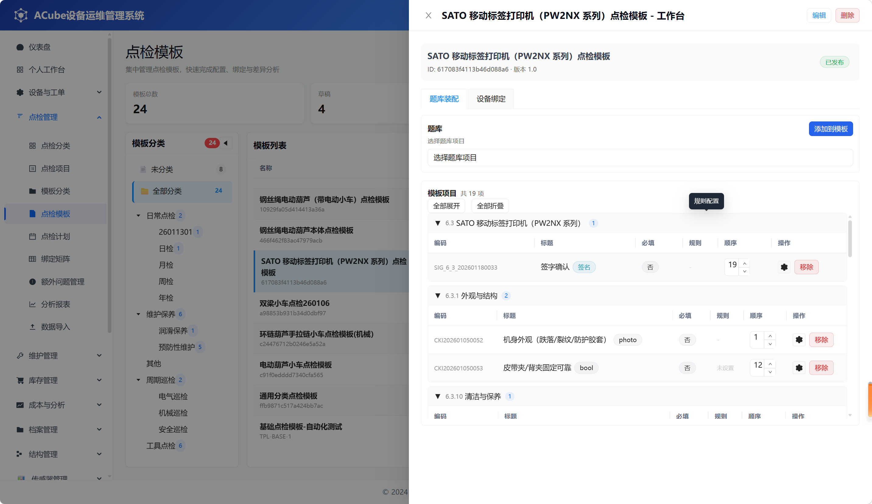Open the 仪表盘 dashboard icon
The width and height of the screenshot is (872, 504).
[20, 47]
